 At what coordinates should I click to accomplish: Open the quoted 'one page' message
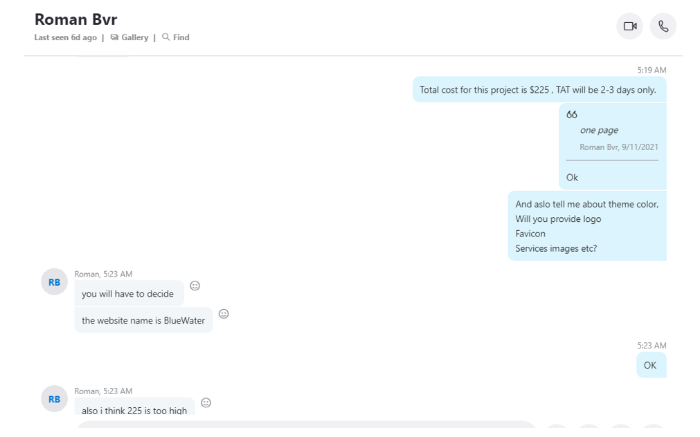(x=599, y=130)
